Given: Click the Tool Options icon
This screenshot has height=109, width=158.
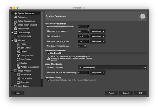Looking at the screenshot, I should coord(16,29).
